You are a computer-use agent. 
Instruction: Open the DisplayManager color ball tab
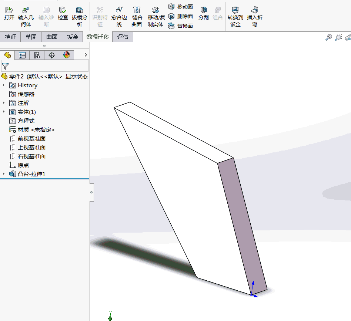tap(67, 55)
